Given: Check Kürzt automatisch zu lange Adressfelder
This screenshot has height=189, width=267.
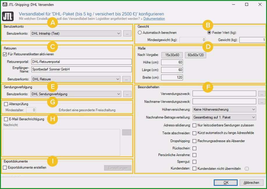Looking at the screenshot, I should coord(194,133).
